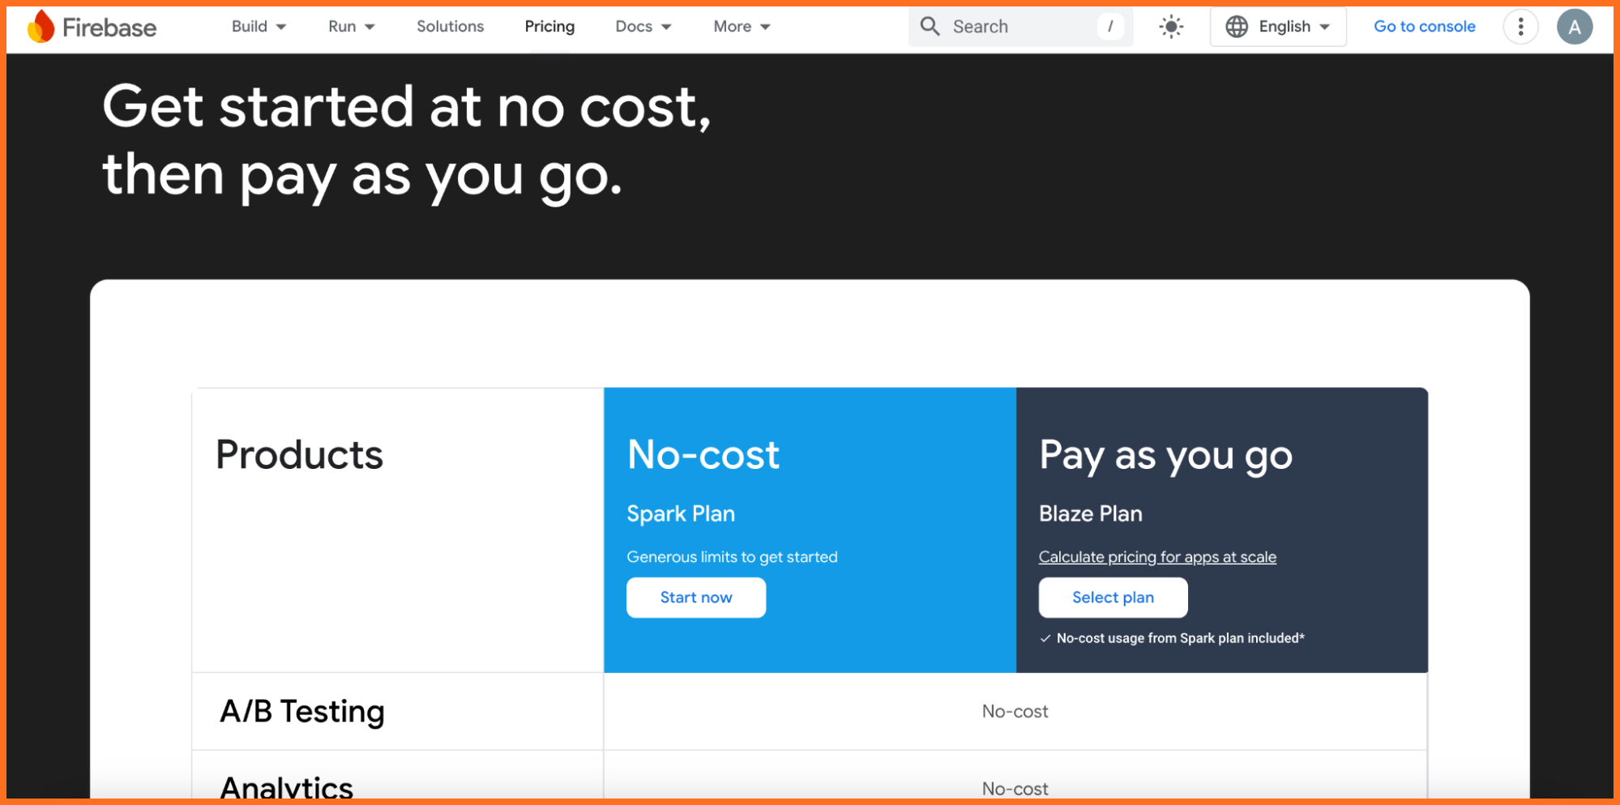The width and height of the screenshot is (1620, 805).
Task: Focus the Search input field
Action: point(1020,27)
